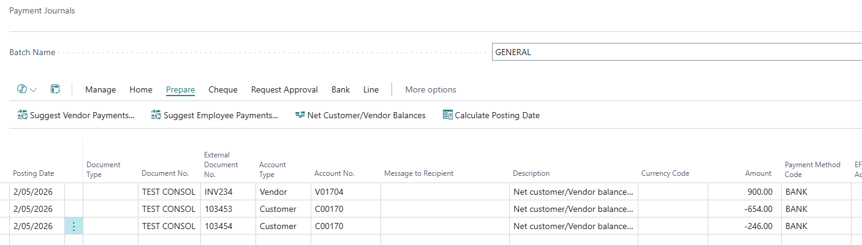This screenshot has width=862, height=245.
Task: Open the Cheque menu
Action: pos(223,89)
